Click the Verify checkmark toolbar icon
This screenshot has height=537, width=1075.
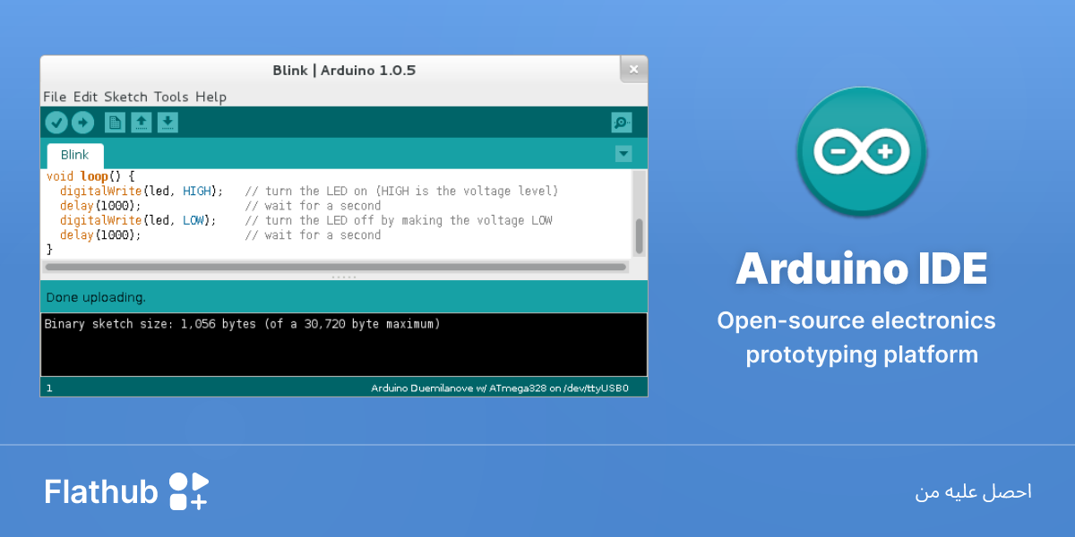pyautogui.click(x=56, y=123)
